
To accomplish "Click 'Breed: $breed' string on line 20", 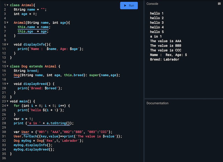I will [x=44, y=88].
